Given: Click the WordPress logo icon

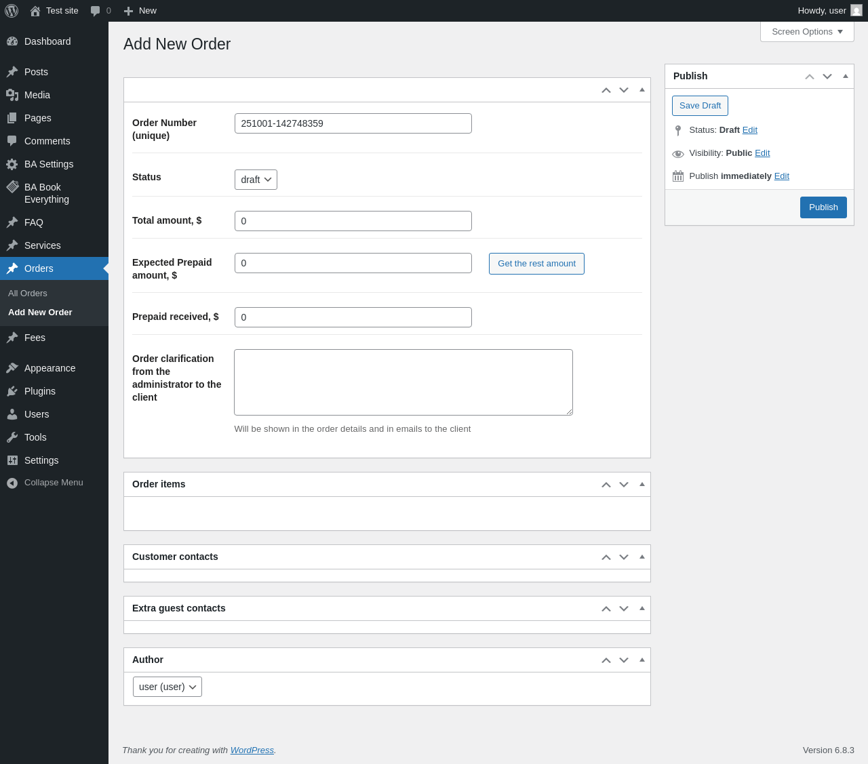Looking at the screenshot, I should pos(12,11).
